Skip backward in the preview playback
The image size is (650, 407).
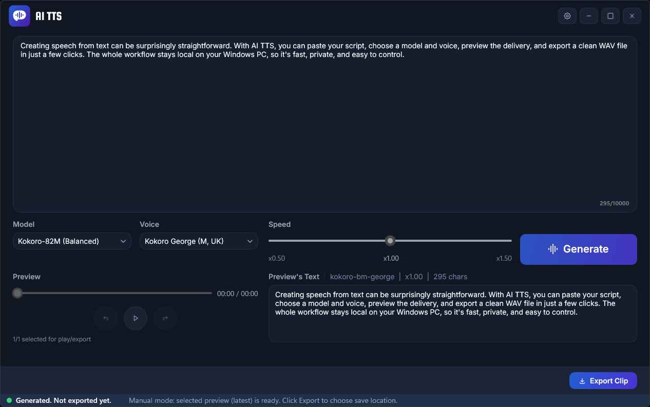click(x=105, y=318)
